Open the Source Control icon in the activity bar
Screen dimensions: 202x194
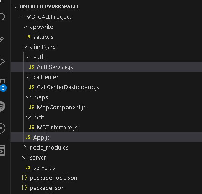[x=2, y=39]
